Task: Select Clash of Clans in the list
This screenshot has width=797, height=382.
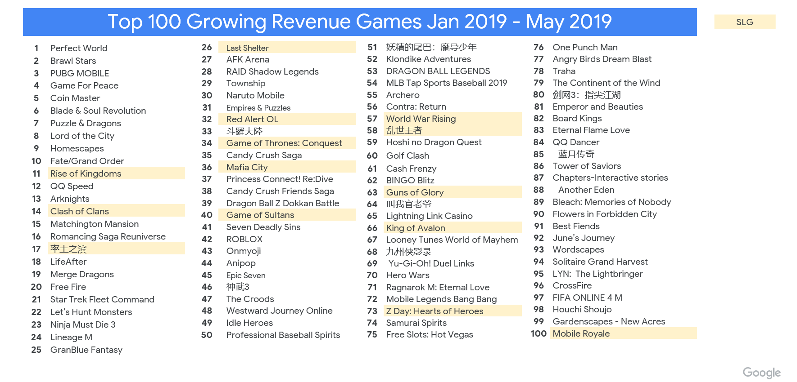Action: tap(80, 211)
